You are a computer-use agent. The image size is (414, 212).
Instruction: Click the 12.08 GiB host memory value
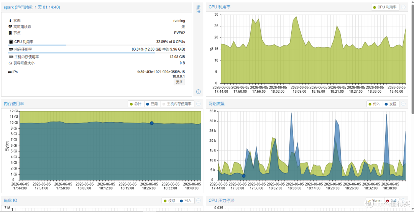pos(177,57)
